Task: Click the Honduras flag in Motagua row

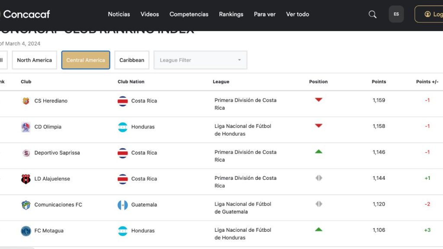Action: [x=122, y=231]
